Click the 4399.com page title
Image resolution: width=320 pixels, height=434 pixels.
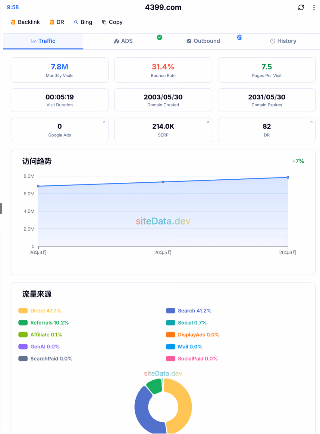tap(163, 7)
